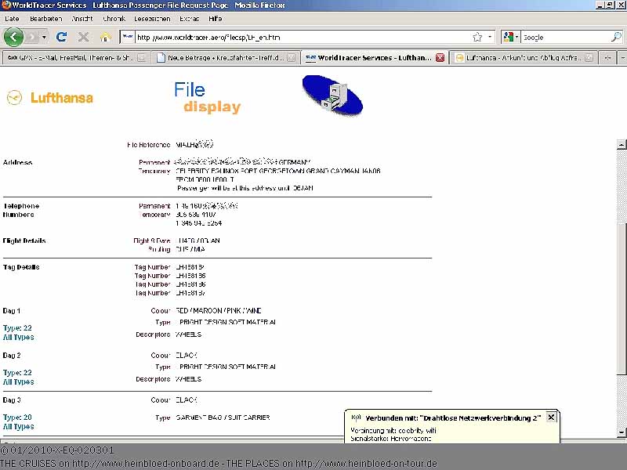This screenshot has width=627, height=470.
Task: Open the address bar history dropdown arrow
Action: pos(490,37)
